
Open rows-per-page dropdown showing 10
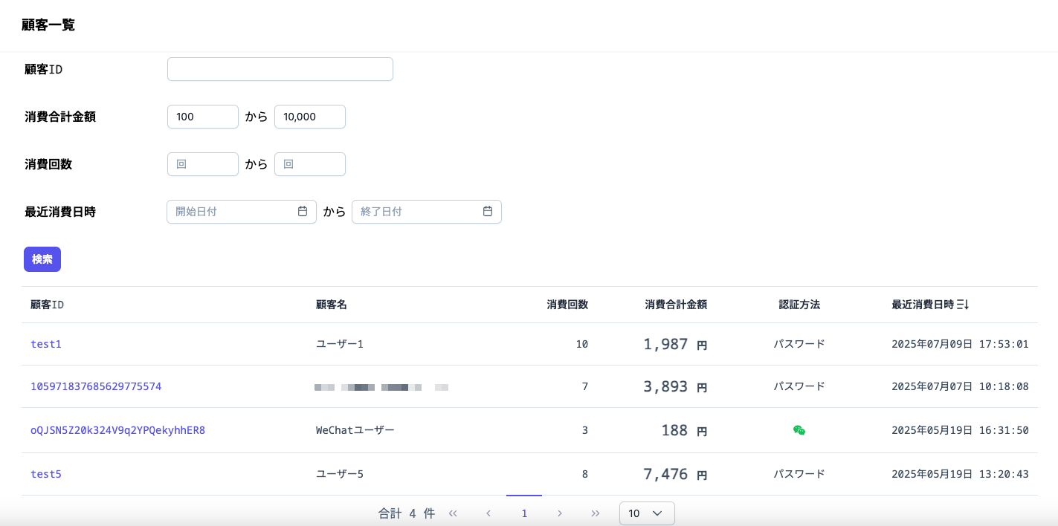647,513
